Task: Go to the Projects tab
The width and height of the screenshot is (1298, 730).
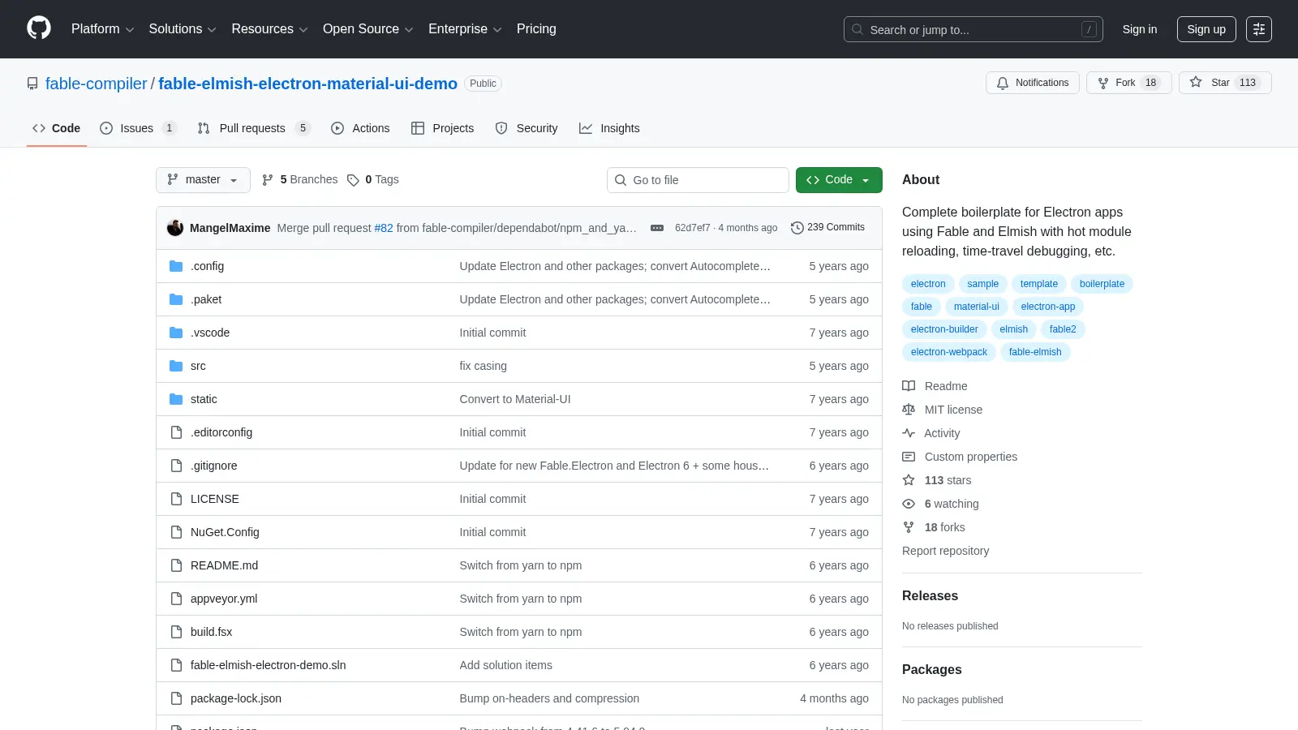Action: click(x=442, y=128)
